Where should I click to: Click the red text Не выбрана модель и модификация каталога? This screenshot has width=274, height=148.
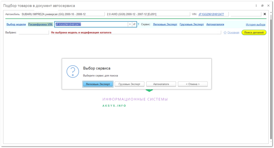81,32
